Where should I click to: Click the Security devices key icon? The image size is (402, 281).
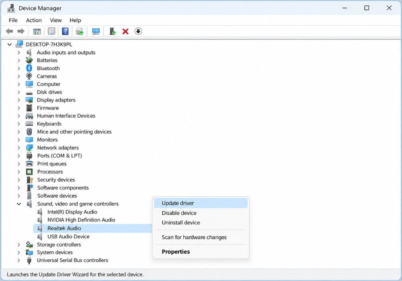(x=30, y=180)
